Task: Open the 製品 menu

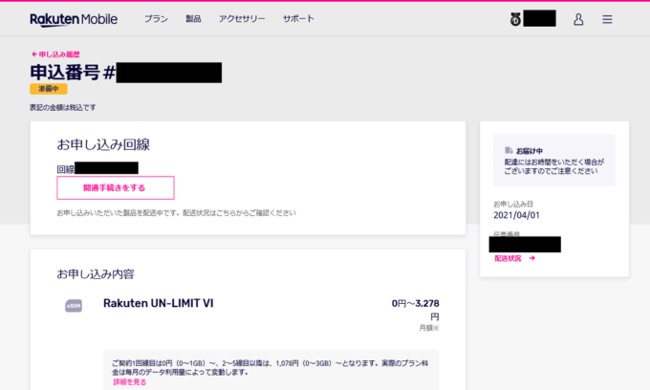Action: 193,19
